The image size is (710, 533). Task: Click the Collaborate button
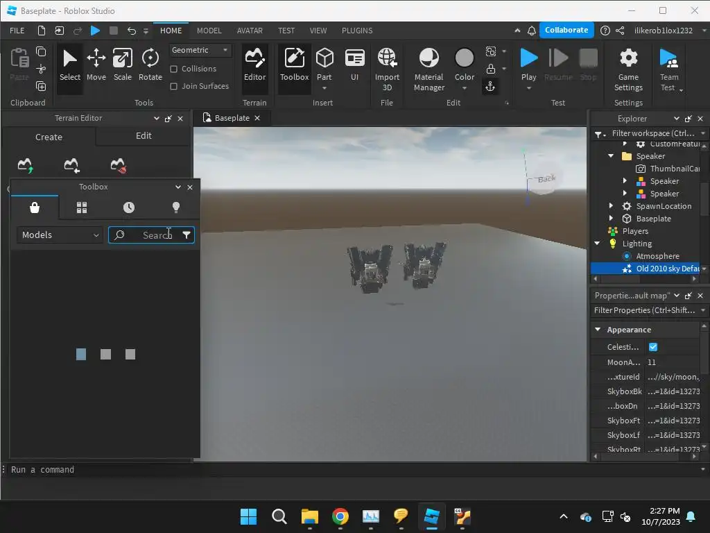point(566,30)
